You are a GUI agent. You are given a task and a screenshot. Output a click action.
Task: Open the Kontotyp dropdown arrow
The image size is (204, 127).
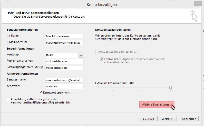click(x=81, y=55)
